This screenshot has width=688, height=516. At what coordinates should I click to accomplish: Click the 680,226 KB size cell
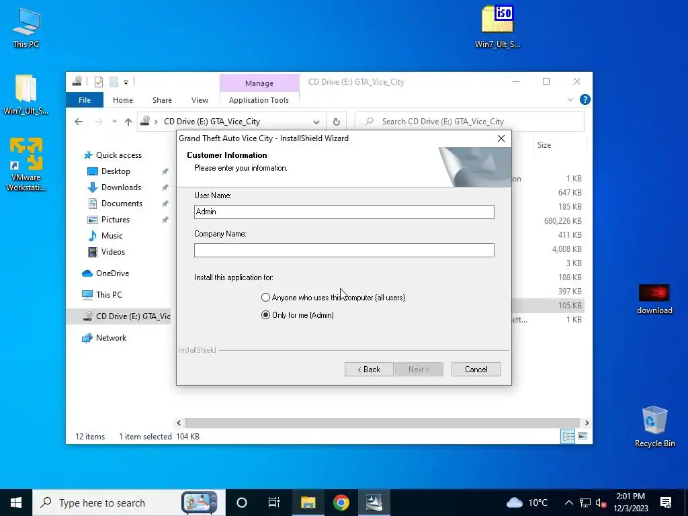tap(563, 221)
